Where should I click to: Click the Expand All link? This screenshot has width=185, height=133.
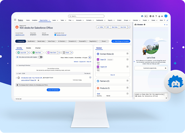pos(82,62)
